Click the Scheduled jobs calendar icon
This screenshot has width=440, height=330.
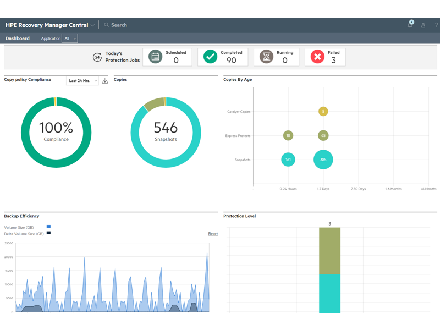[156, 57]
